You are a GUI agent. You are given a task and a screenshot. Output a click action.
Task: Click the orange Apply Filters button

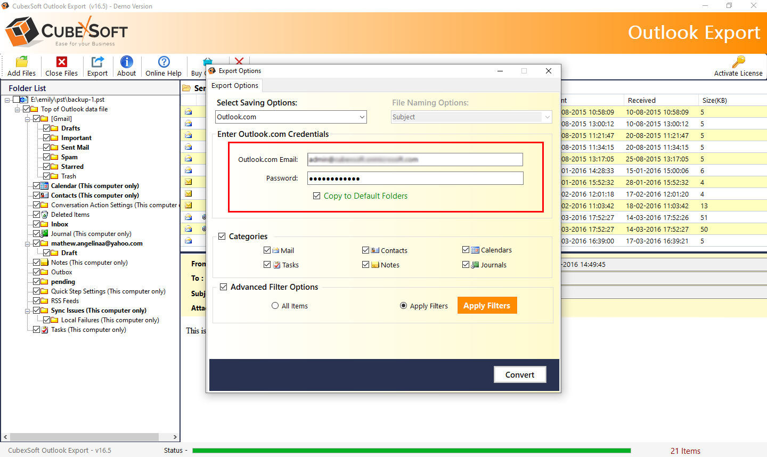(x=487, y=305)
